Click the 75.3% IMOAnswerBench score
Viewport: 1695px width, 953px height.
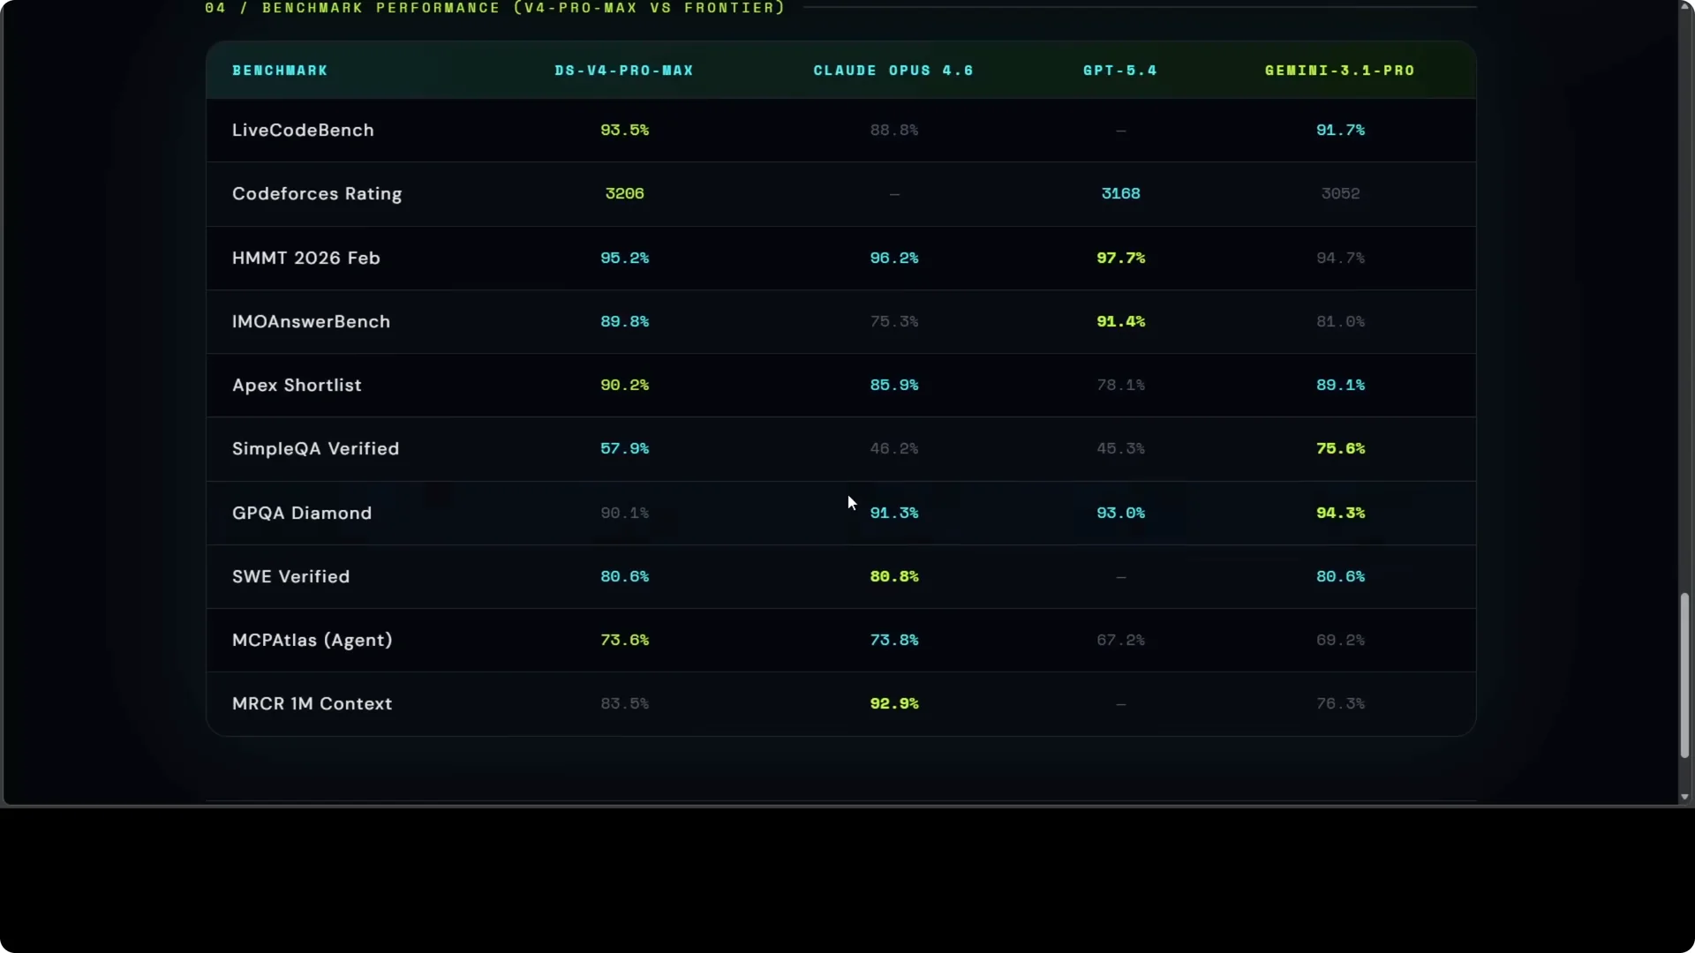coord(894,321)
